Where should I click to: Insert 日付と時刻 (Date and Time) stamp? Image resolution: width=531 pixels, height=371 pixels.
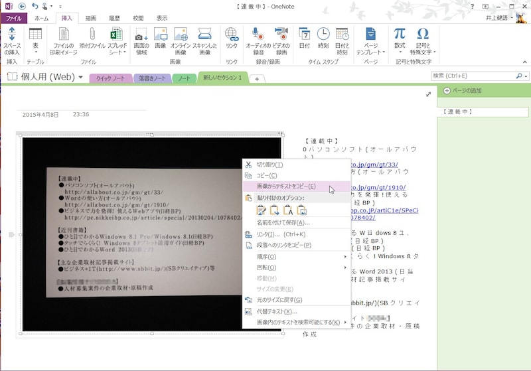[x=342, y=40]
